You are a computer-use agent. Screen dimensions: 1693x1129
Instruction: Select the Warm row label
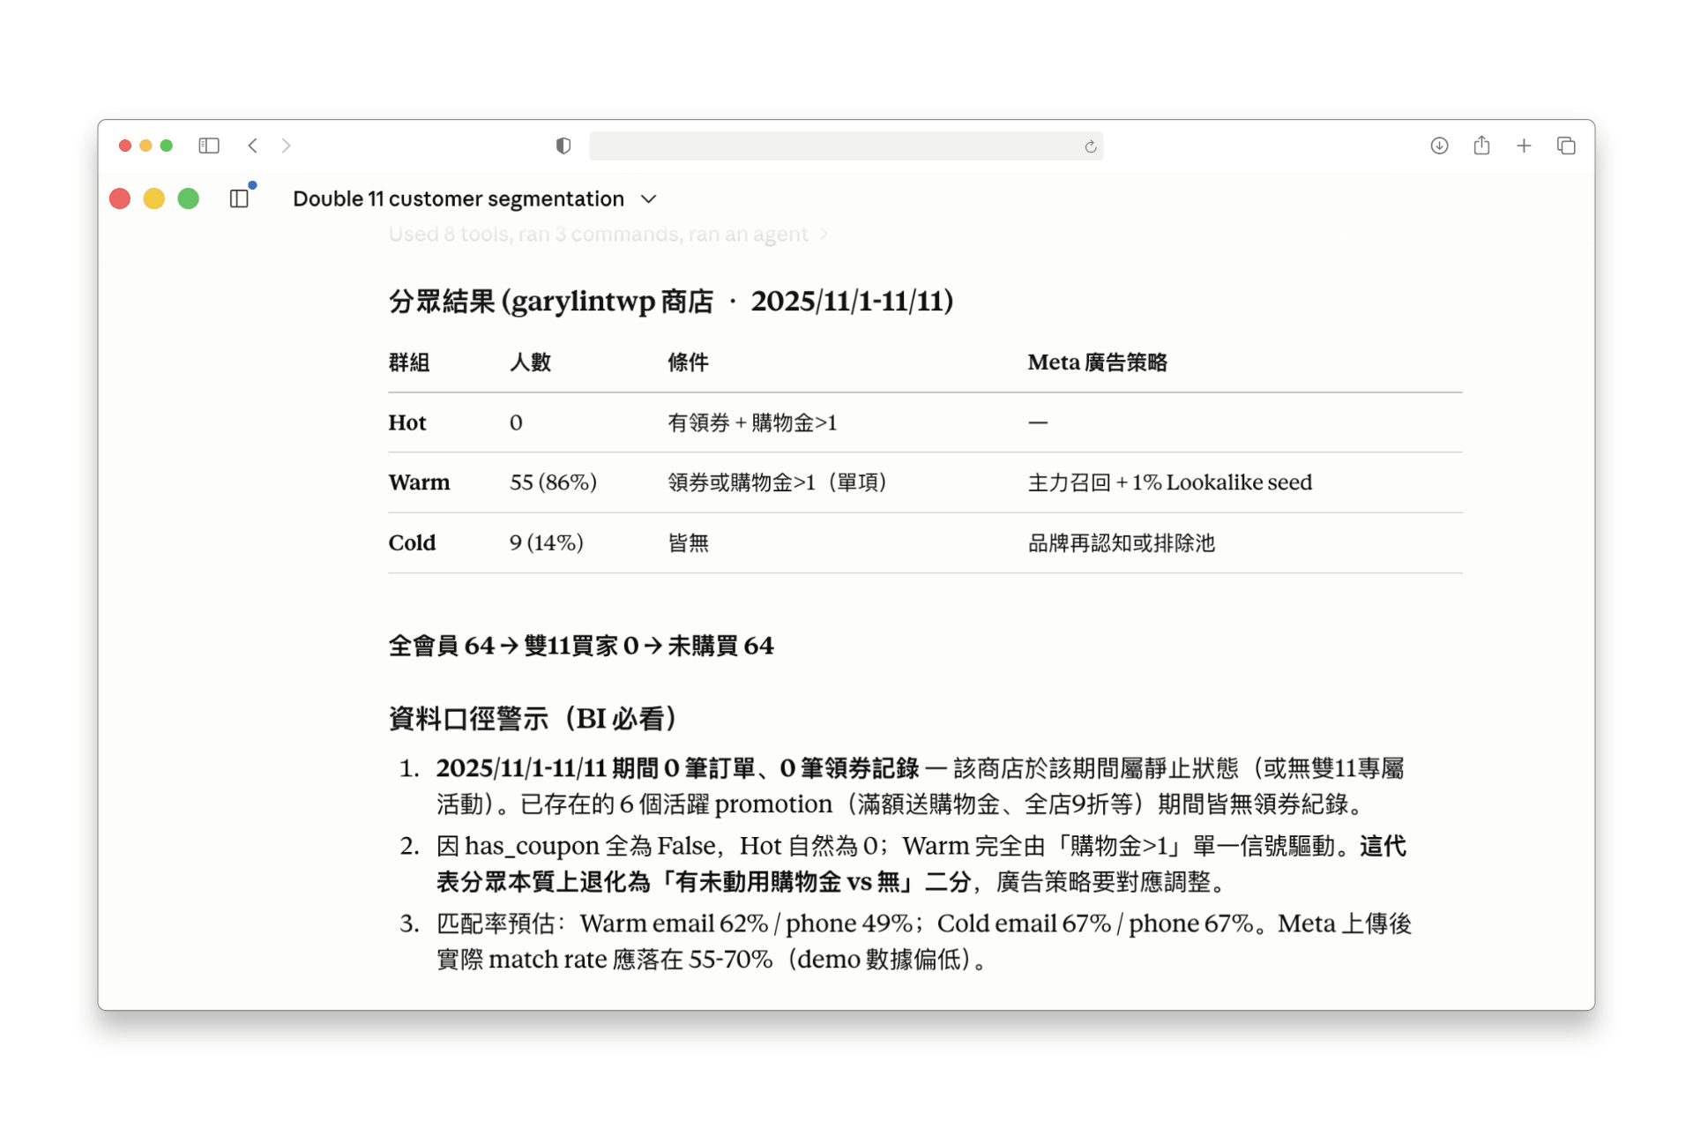[x=420, y=482]
